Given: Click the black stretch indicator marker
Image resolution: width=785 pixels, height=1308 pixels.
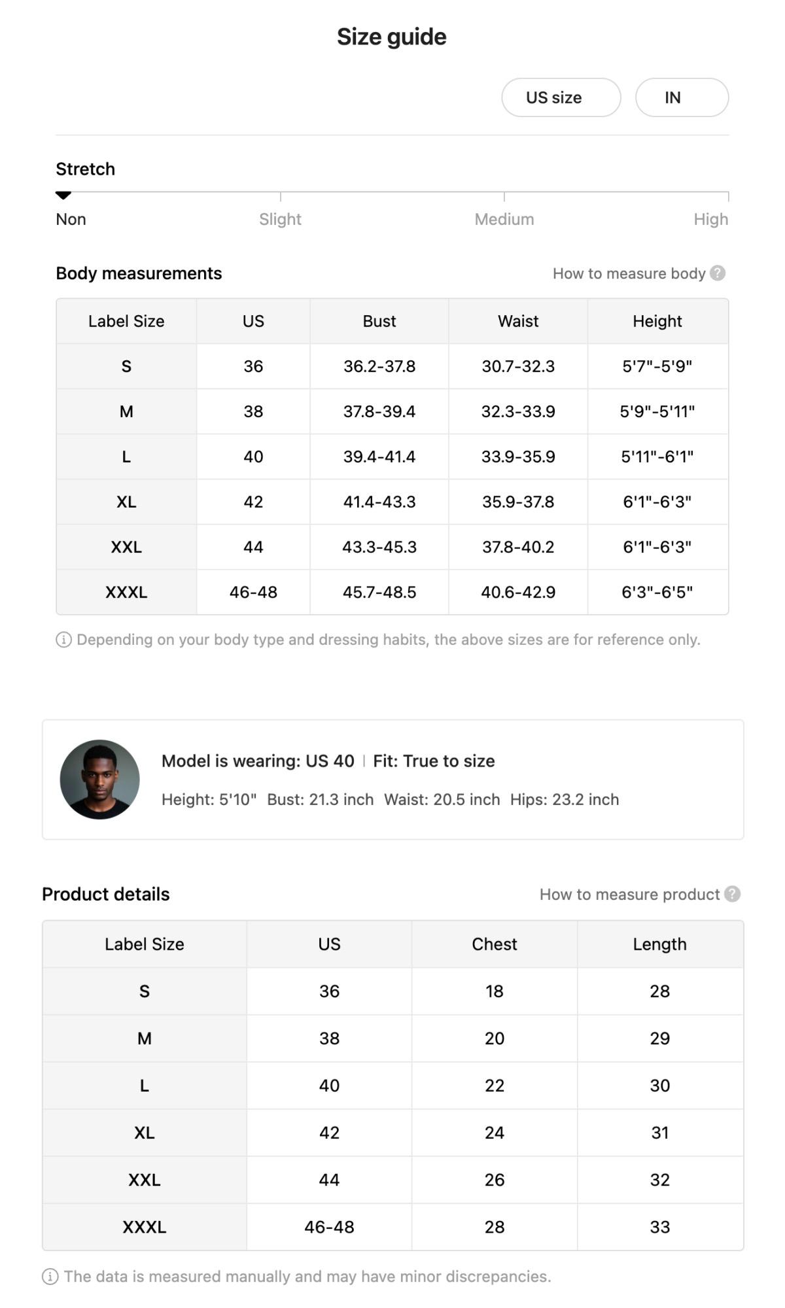Looking at the screenshot, I should click(63, 195).
